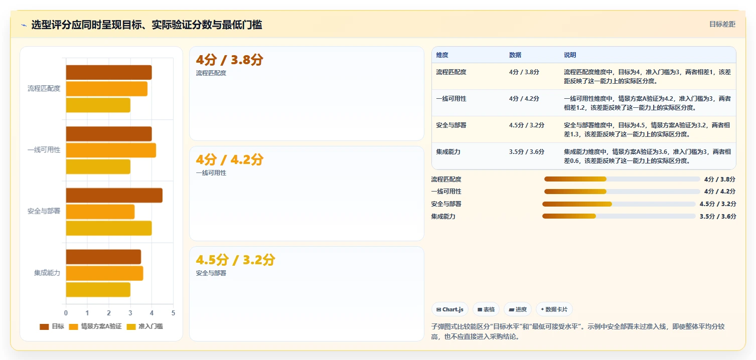The image size is (756, 360).
Task: Click table data cell 4分 / 3.8分
Action: point(524,72)
